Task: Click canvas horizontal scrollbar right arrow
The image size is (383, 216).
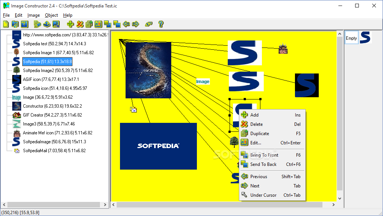Action: click(x=334, y=204)
